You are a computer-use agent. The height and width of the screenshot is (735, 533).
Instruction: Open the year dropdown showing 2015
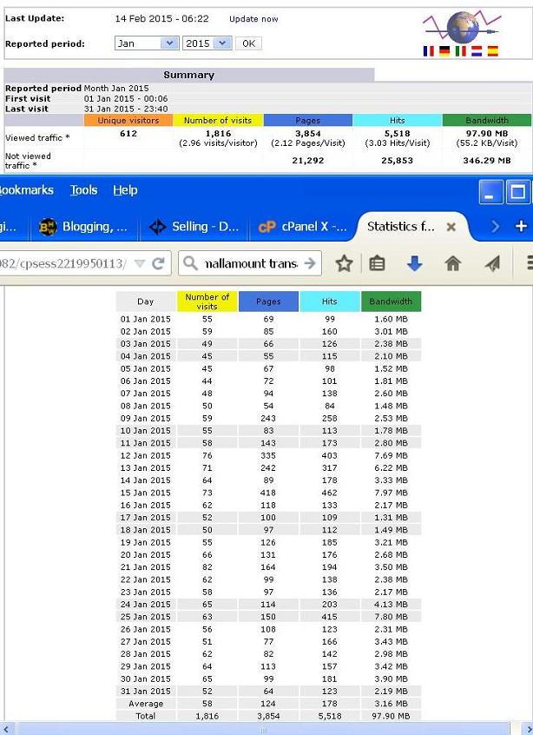207,43
